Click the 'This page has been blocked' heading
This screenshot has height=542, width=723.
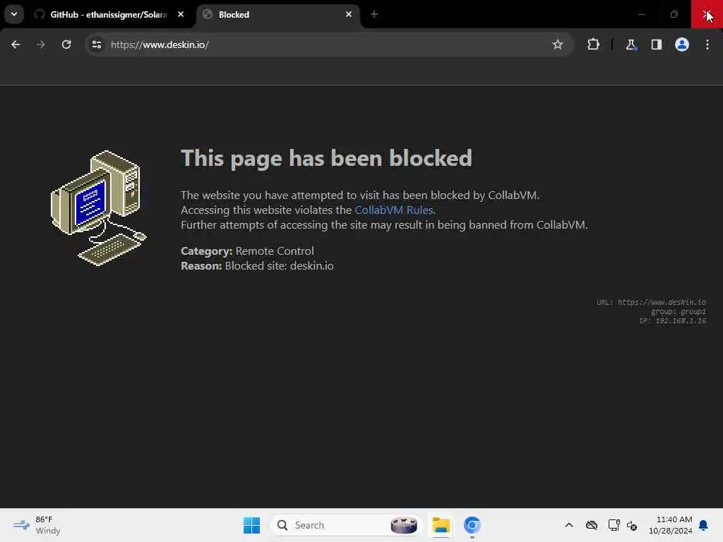click(x=326, y=158)
